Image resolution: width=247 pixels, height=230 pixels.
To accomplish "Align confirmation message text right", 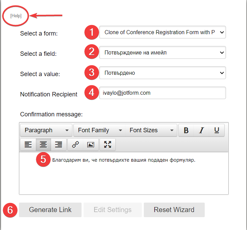I will click(59, 145).
